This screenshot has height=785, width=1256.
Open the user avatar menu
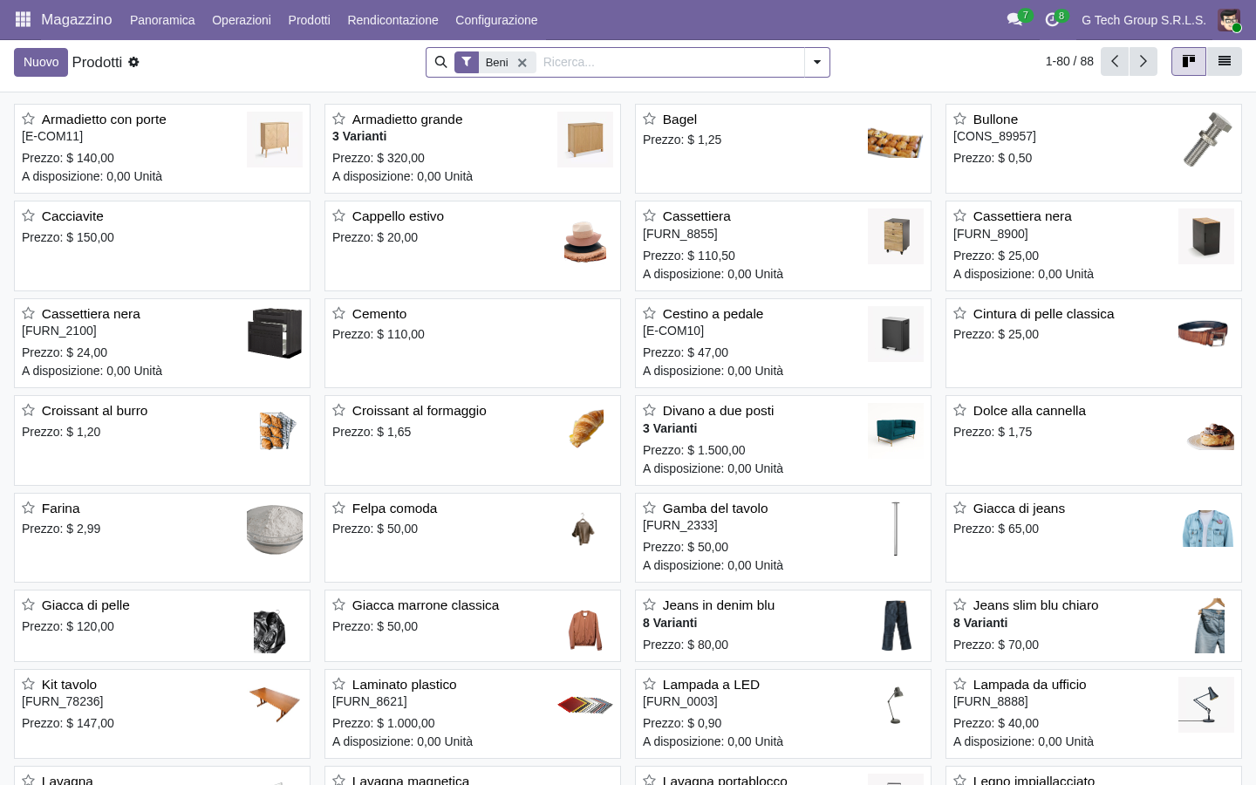(1229, 19)
